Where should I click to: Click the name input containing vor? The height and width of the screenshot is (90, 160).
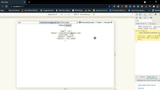28,22
